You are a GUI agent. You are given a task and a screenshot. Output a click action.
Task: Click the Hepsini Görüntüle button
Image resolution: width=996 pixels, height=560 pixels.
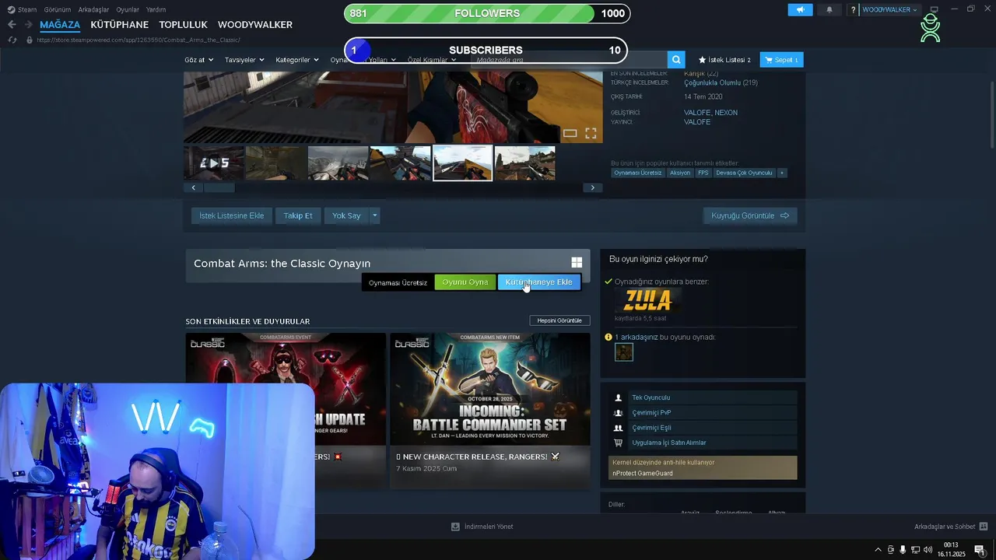point(559,320)
